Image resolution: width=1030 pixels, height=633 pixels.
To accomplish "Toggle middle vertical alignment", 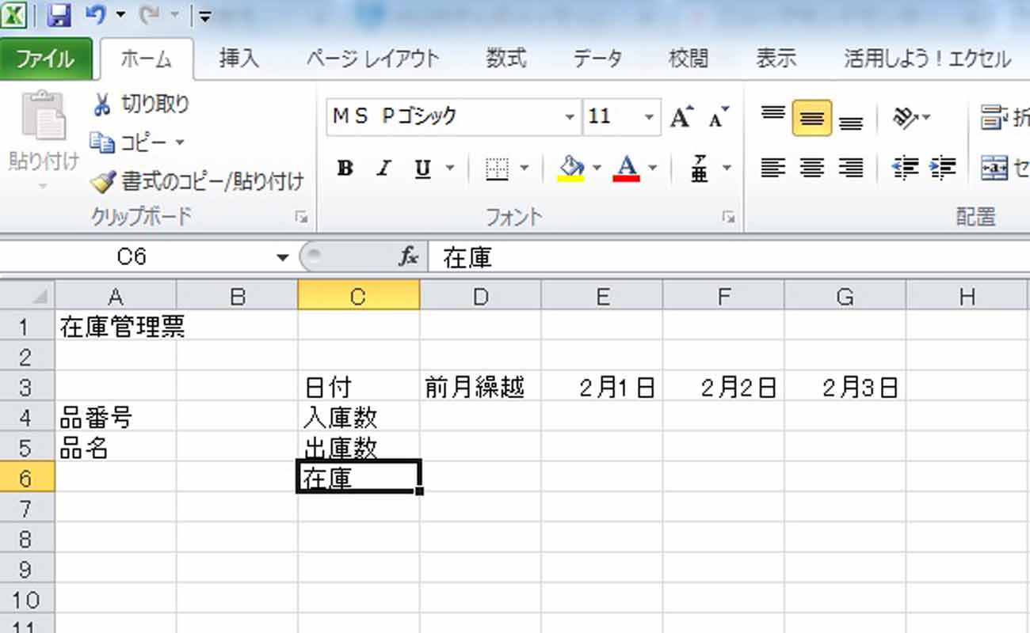I will [x=811, y=118].
